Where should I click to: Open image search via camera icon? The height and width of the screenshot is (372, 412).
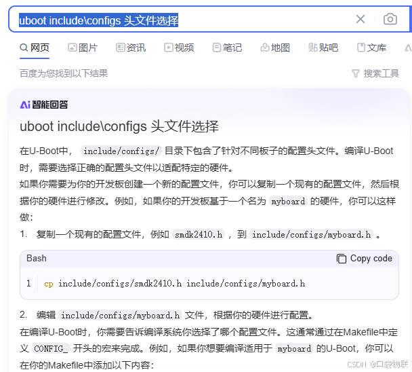390,19
